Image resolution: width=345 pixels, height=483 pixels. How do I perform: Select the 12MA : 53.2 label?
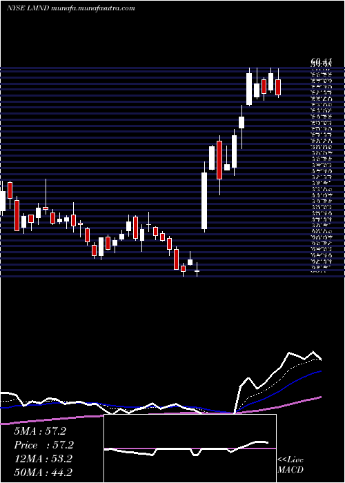43,459
